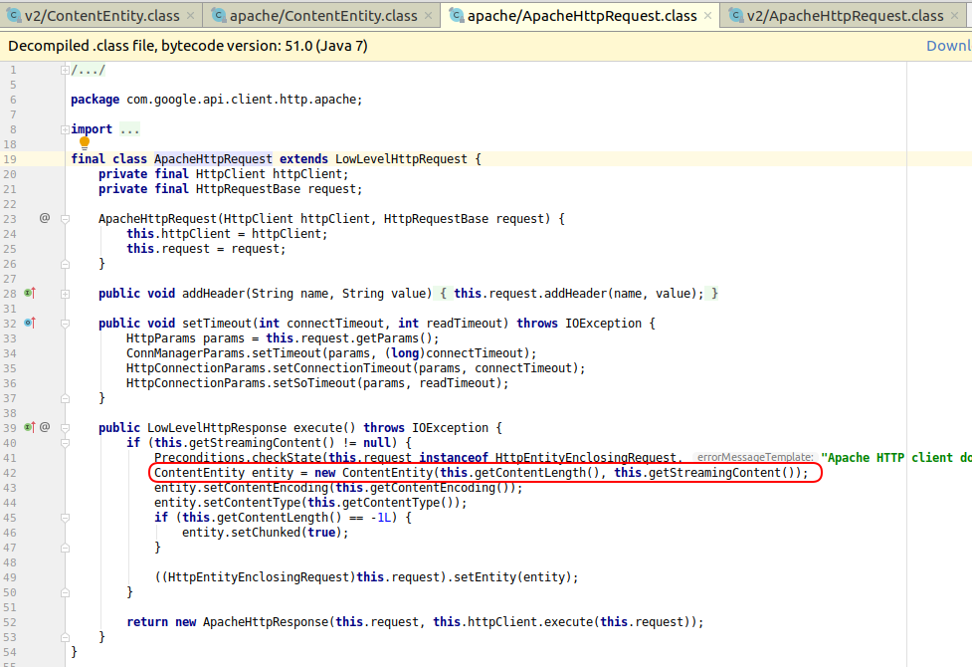
Task: Click line number 42 in the gutter
Action: tap(10, 473)
